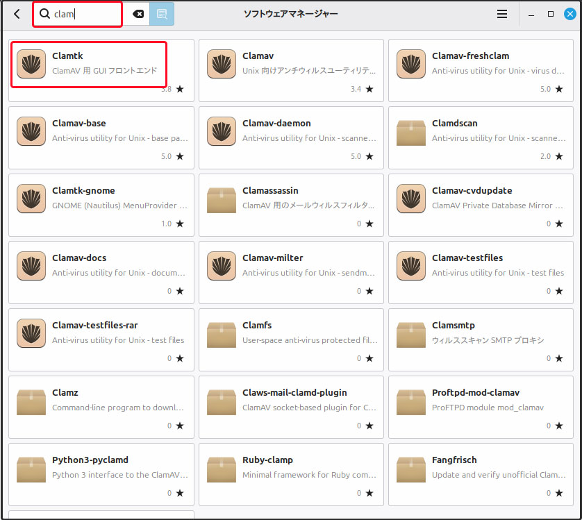Open the Clamdscan package box icon
Image resolution: width=582 pixels, height=520 pixels.
pyautogui.click(x=411, y=132)
